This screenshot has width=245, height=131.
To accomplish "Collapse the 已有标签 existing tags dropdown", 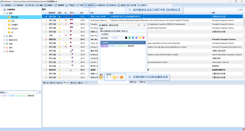I will (x=144, y=42).
